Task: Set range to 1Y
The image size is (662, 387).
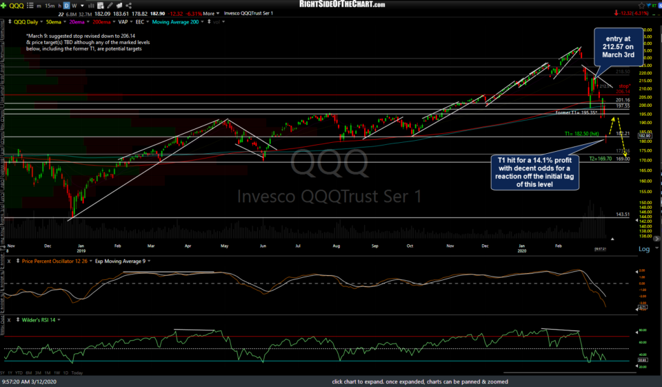Action: (x=10, y=373)
